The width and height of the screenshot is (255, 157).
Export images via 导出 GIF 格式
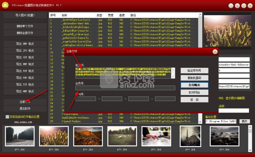pyautogui.click(x=25, y=57)
